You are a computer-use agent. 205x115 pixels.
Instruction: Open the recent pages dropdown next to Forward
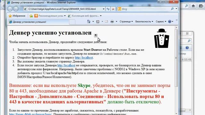20,9
